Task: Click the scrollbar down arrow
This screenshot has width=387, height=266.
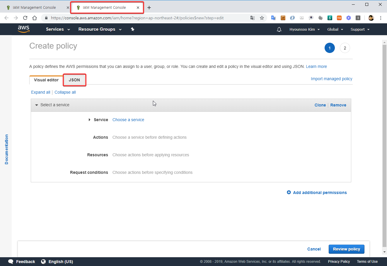Action: tap(384, 252)
